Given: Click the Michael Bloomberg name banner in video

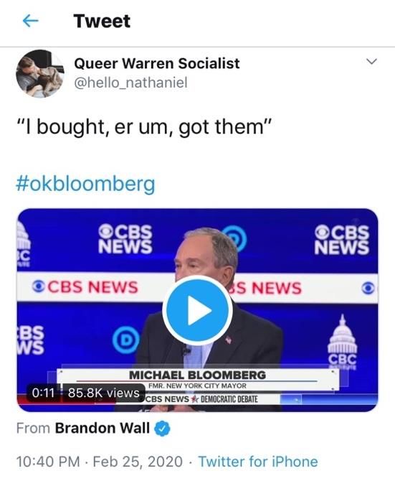Looking at the screenshot, I should [x=198, y=375].
